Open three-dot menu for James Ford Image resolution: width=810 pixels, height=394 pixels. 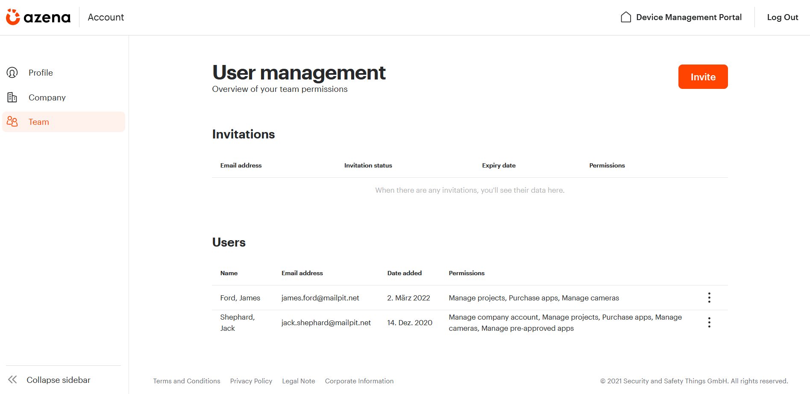click(709, 298)
